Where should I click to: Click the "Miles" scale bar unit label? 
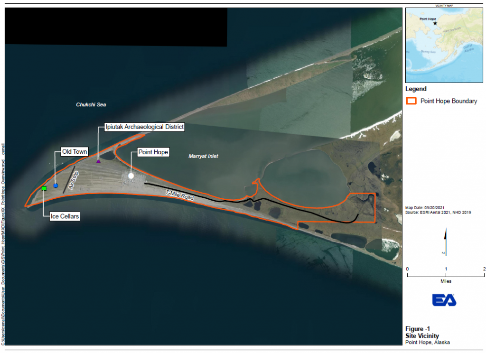pos(446,281)
